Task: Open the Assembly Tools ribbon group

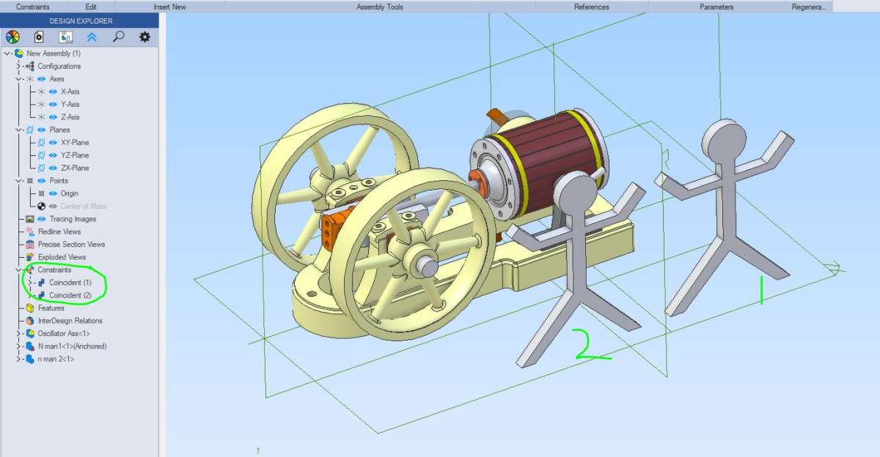Action: point(379,7)
